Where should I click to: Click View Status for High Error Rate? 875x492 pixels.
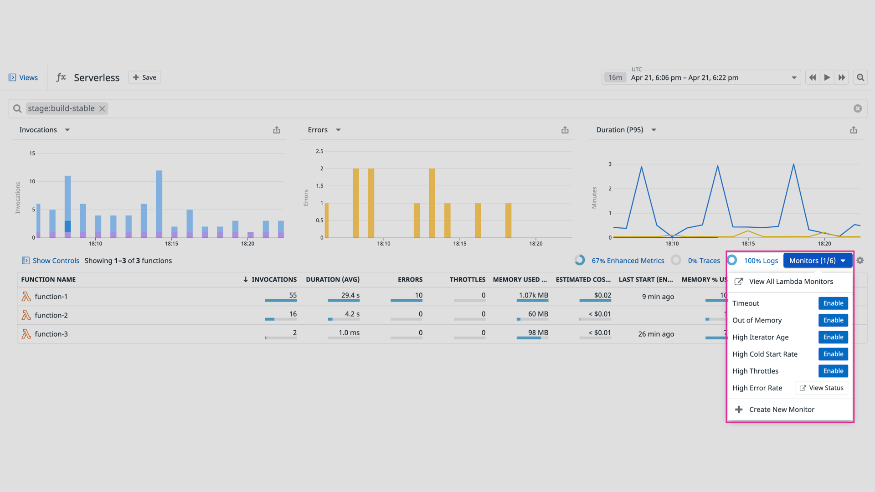coord(821,388)
